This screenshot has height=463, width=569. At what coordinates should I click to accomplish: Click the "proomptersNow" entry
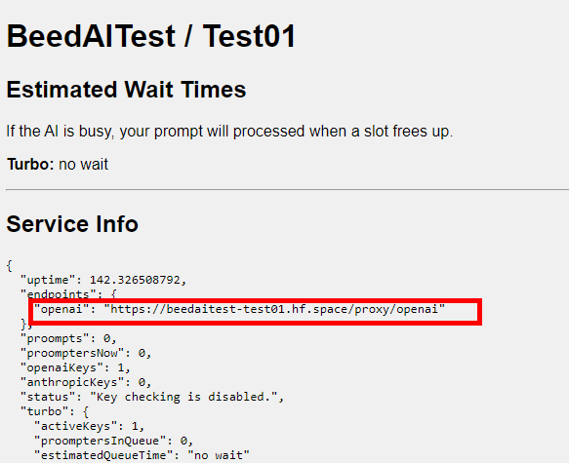coord(86,353)
